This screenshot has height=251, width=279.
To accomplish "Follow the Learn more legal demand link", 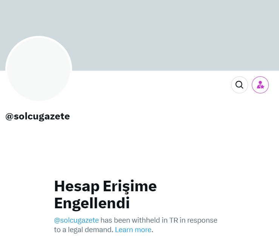I will click(133, 229).
